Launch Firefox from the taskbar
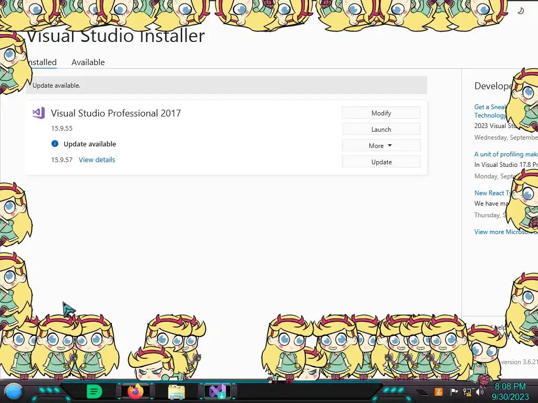Screen dimensions: 538x403 click(x=135, y=391)
